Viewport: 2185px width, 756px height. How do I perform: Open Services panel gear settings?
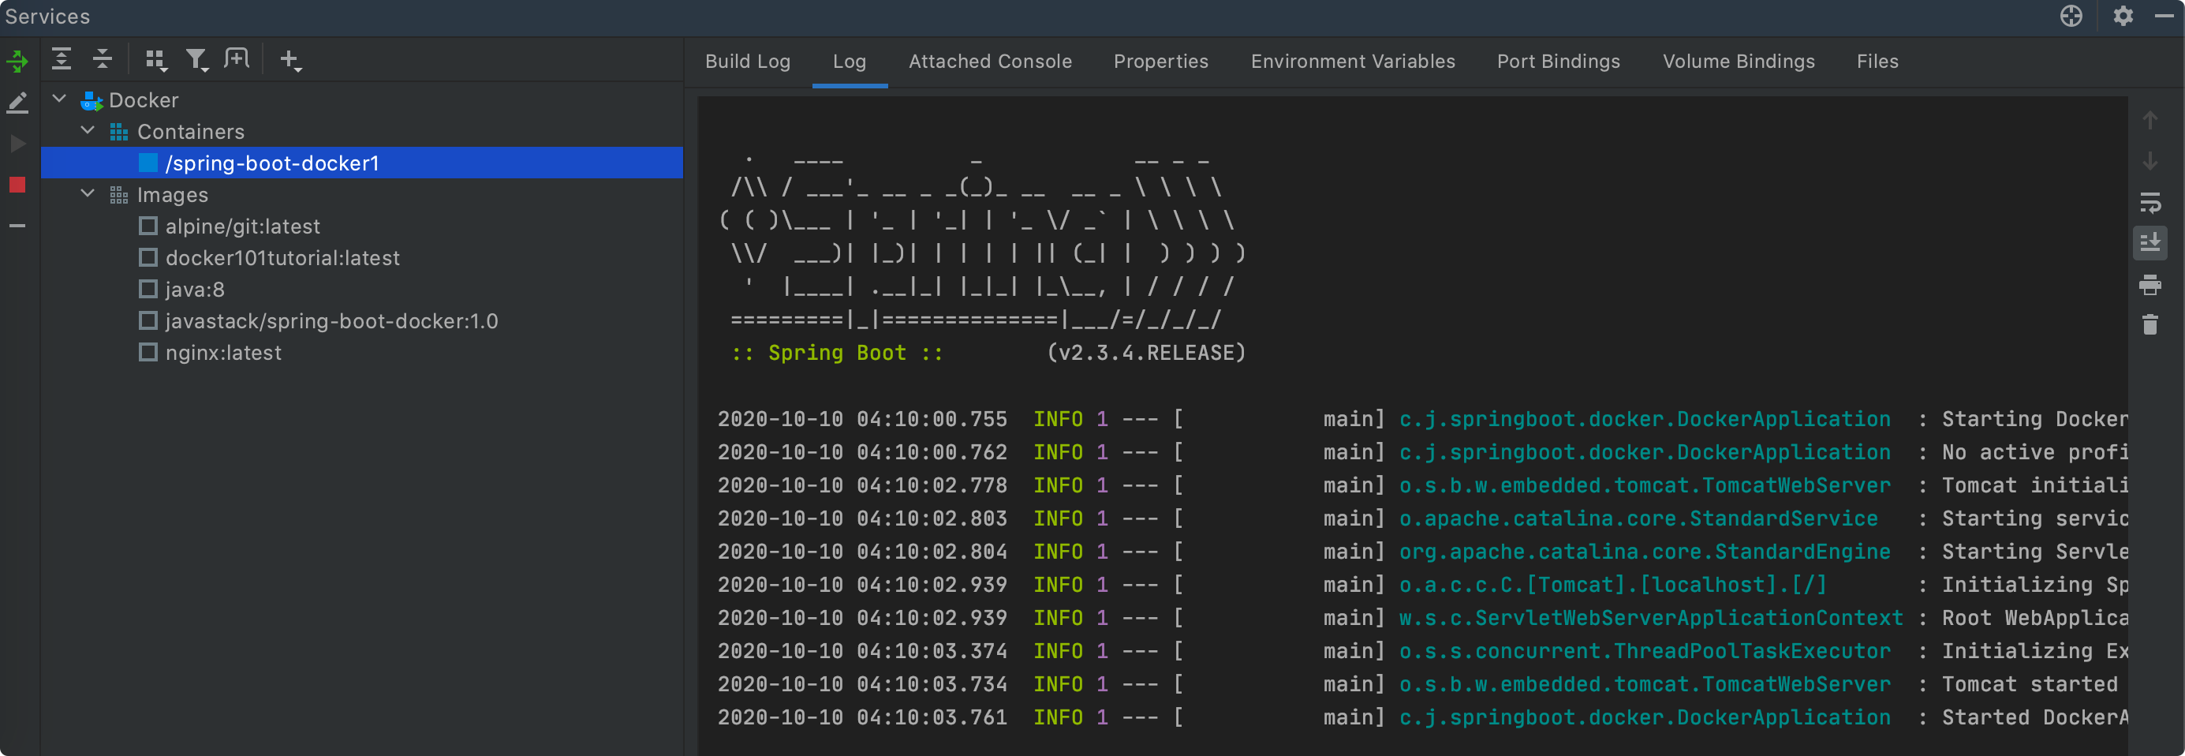[x=2123, y=16]
